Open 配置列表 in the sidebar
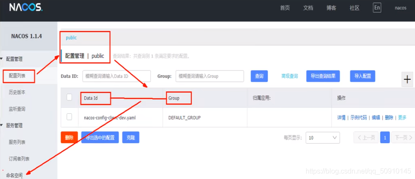This screenshot has width=415, height=179. coord(17,76)
